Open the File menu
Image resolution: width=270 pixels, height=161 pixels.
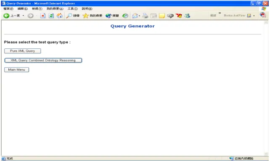coord(8,8)
